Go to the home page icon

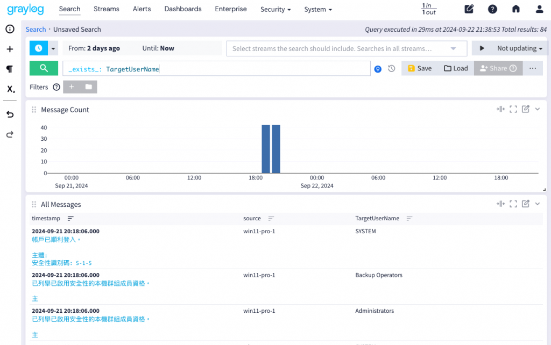click(x=515, y=9)
